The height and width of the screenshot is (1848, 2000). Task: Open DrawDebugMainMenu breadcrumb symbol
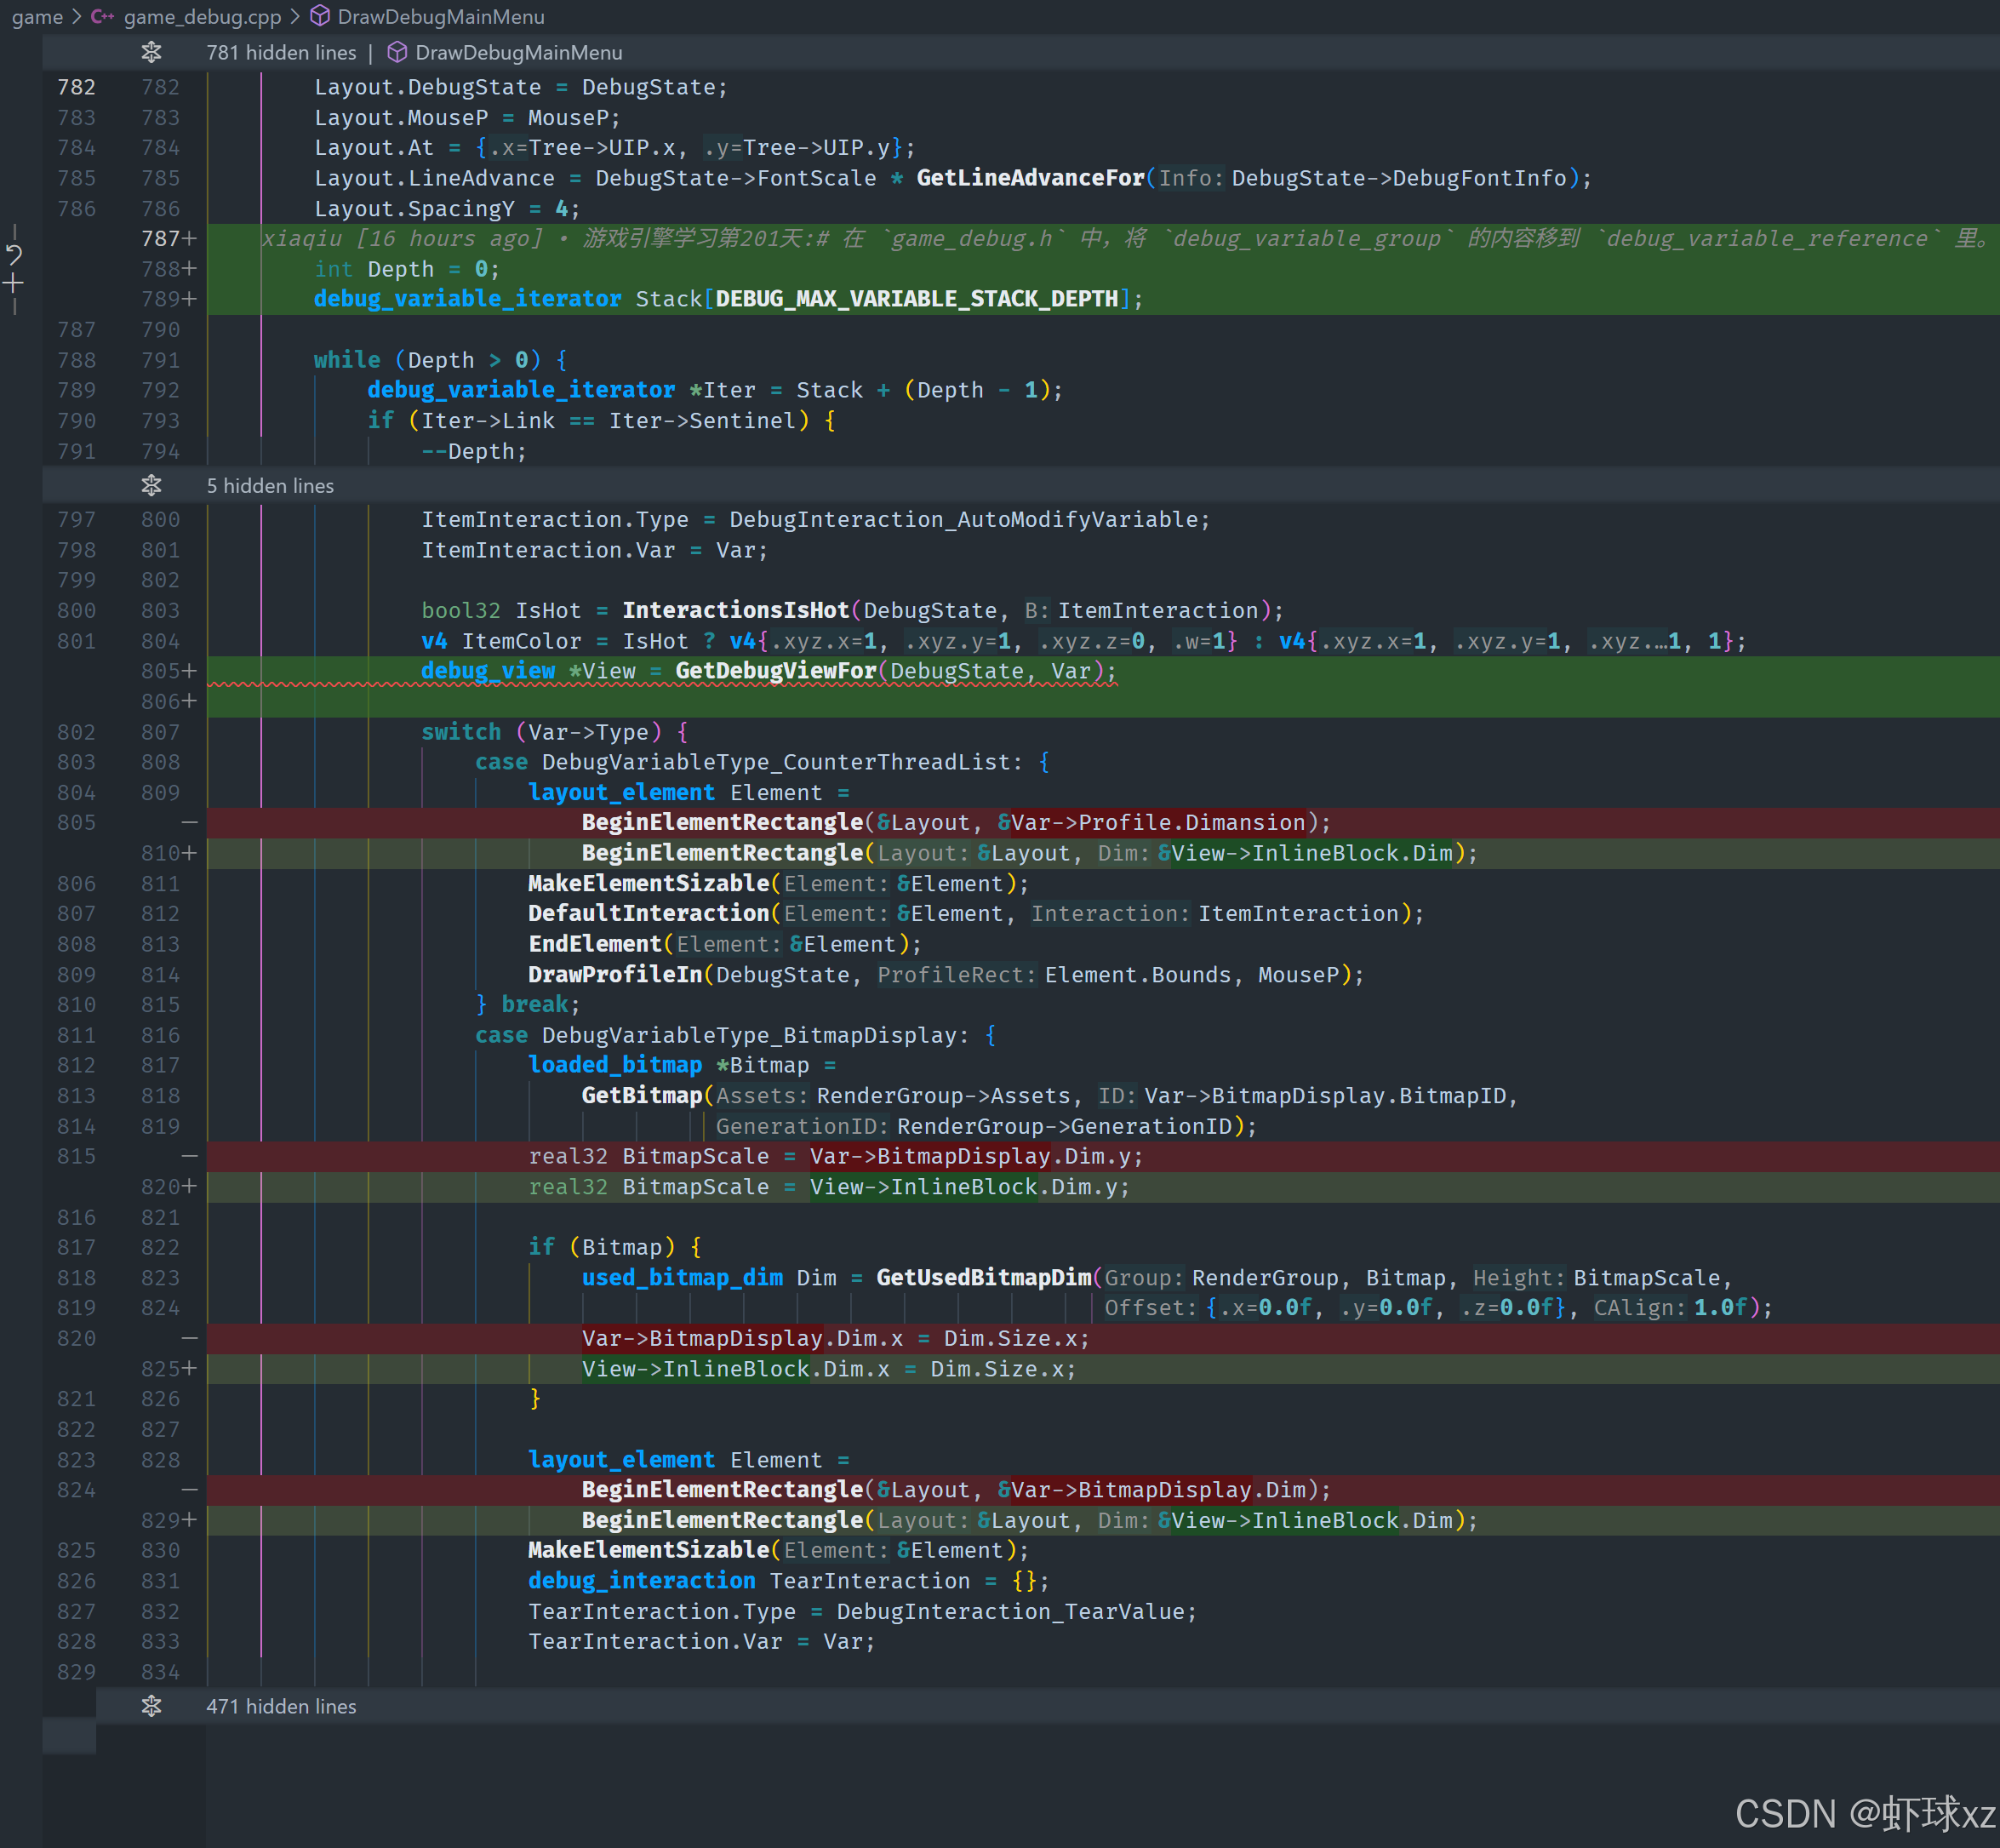tap(441, 17)
